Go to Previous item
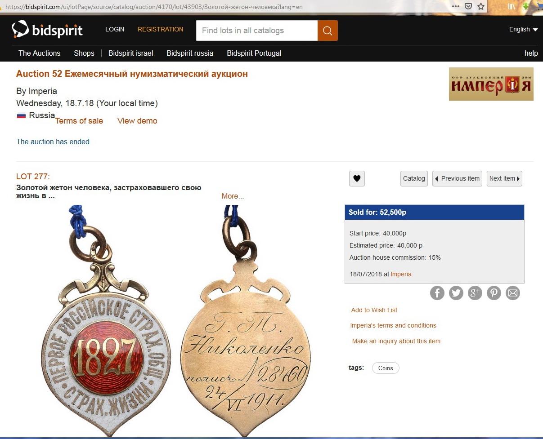 457,178
